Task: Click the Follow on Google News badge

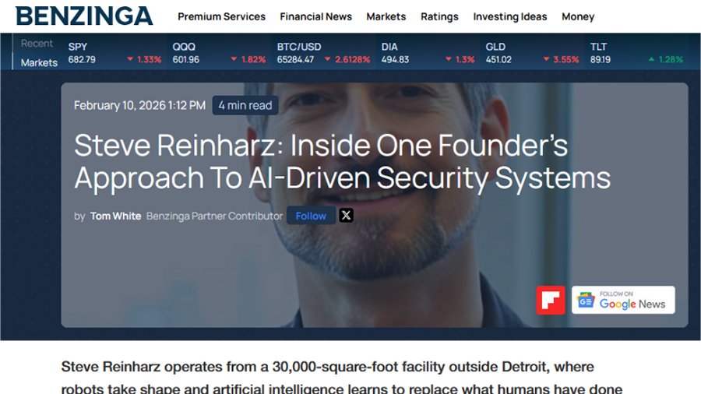Action: 623,301
